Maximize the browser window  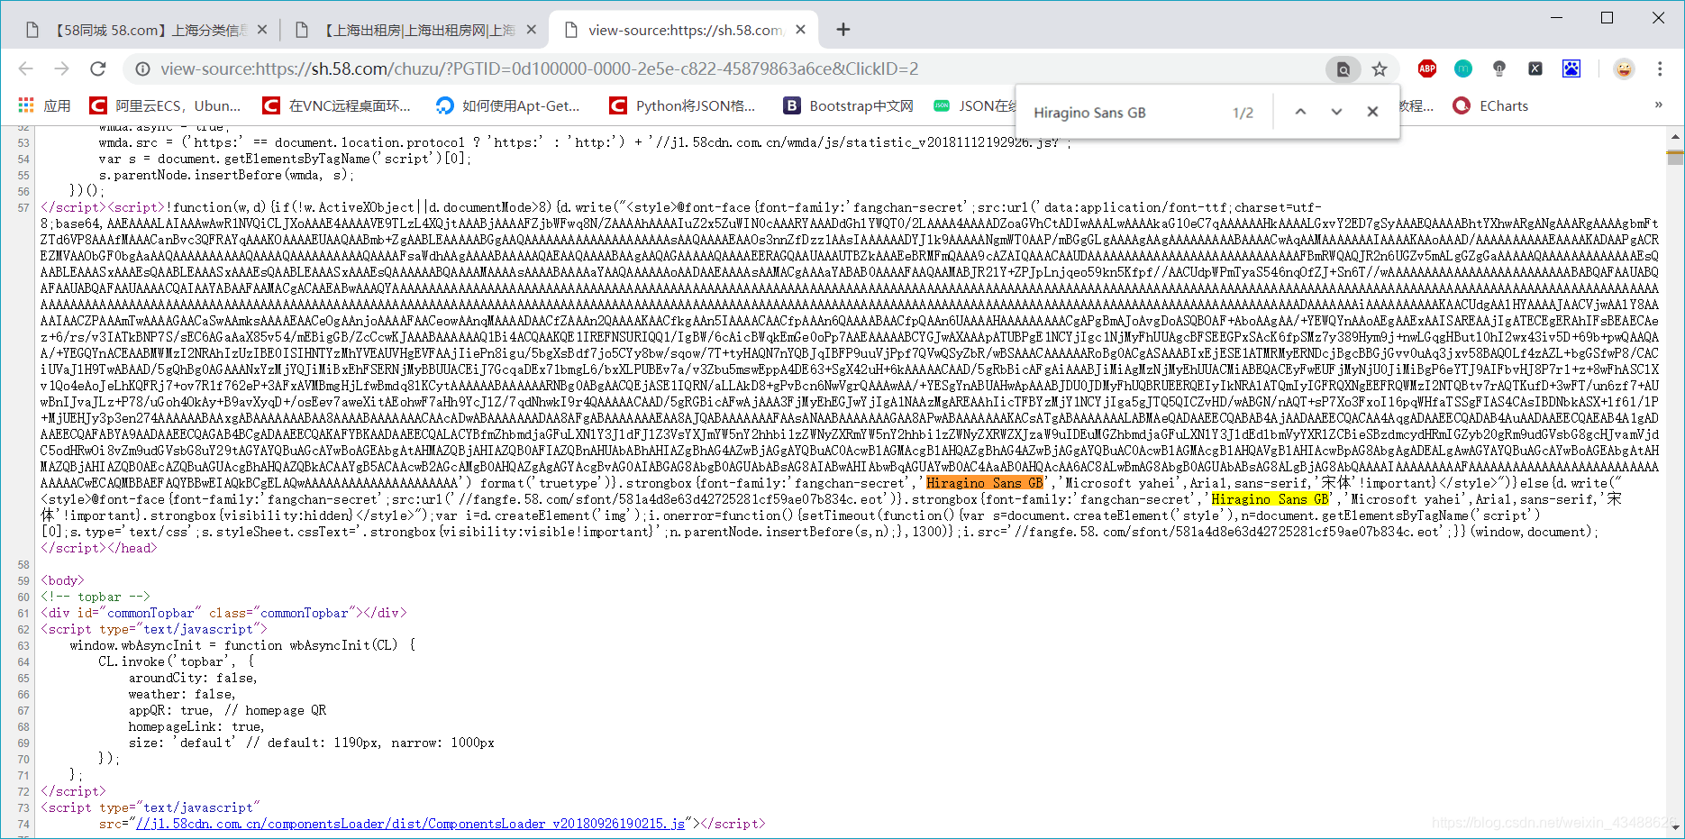click(x=1607, y=18)
